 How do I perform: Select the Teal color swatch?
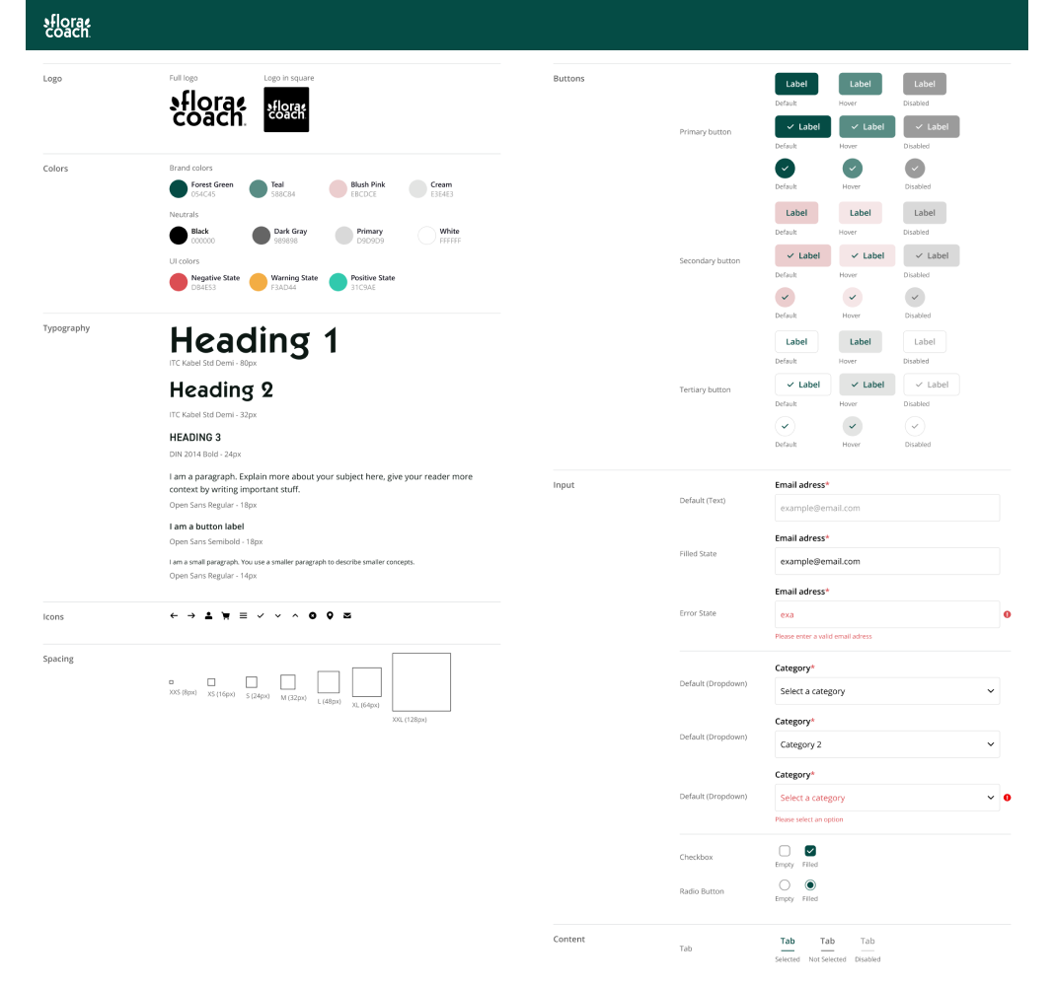click(x=259, y=189)
